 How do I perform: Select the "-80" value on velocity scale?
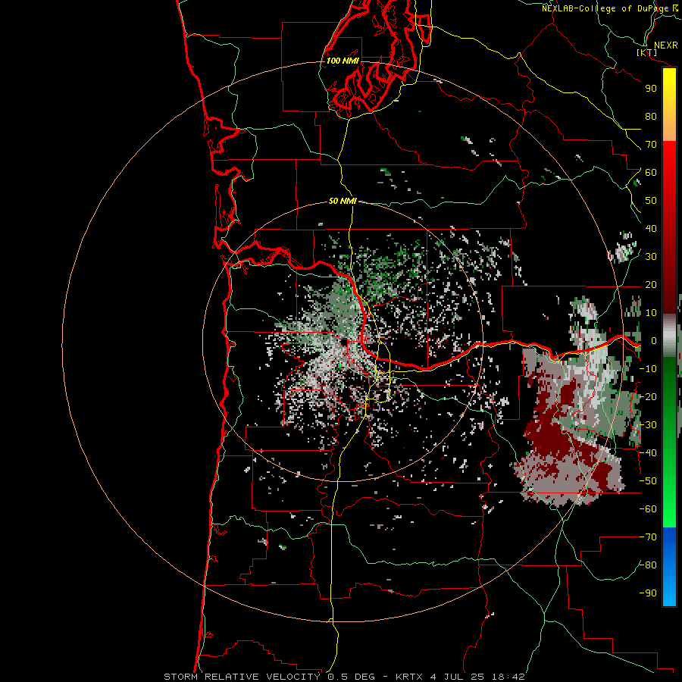coord(648,565)
